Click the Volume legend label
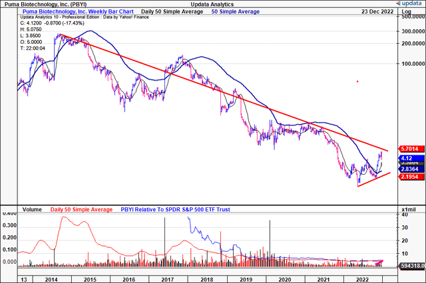 pyautogui.click(x=32, y=209)
